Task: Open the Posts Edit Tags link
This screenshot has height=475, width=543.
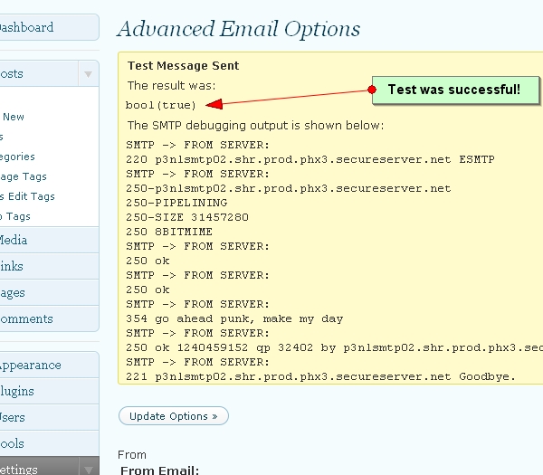Action: pos(28,196)
